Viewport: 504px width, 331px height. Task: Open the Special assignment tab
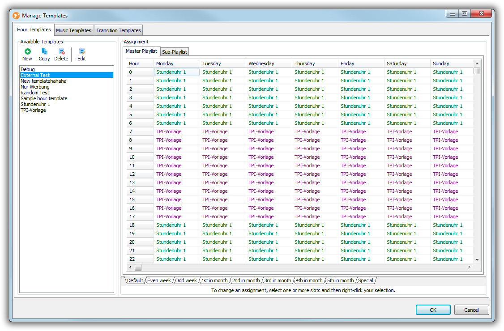point(365,280)
